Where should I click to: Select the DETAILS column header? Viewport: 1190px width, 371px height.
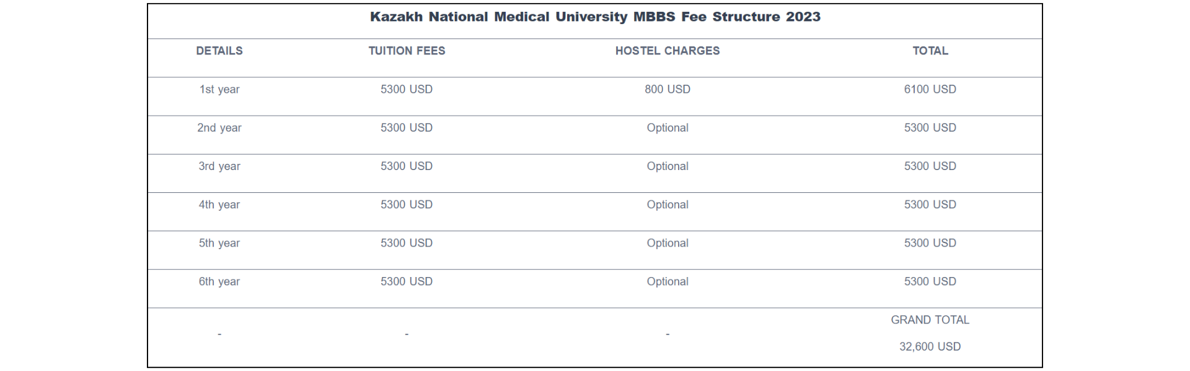pos(219,51)
